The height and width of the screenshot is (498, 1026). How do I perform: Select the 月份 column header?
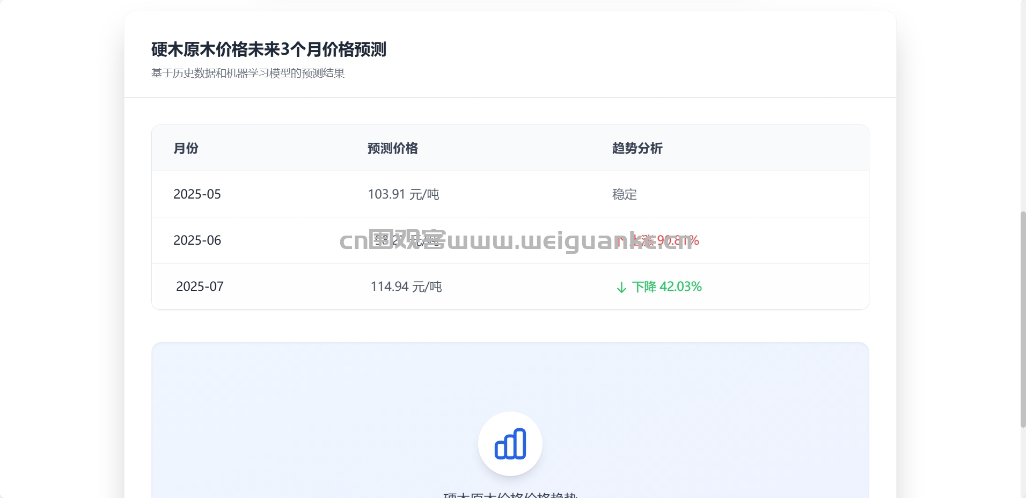click(x=186, y=148)
